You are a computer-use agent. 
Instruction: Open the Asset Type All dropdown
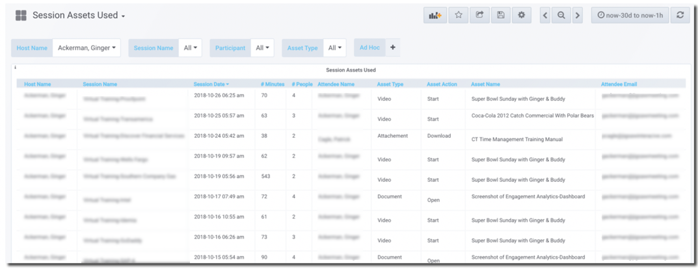335,47
